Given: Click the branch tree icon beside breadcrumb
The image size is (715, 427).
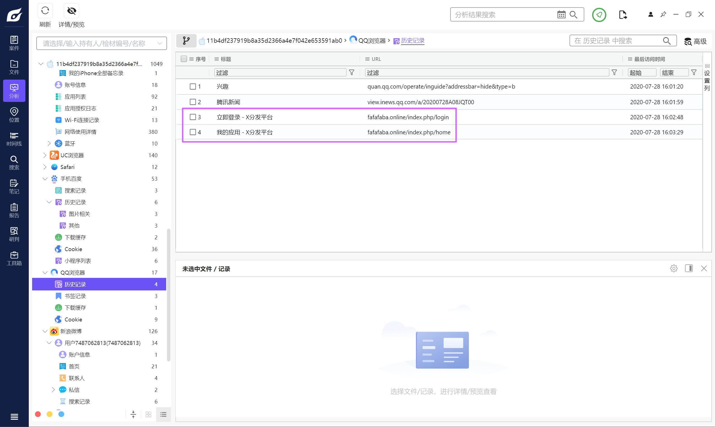Looking at the screenshot, I should [186, 40].
